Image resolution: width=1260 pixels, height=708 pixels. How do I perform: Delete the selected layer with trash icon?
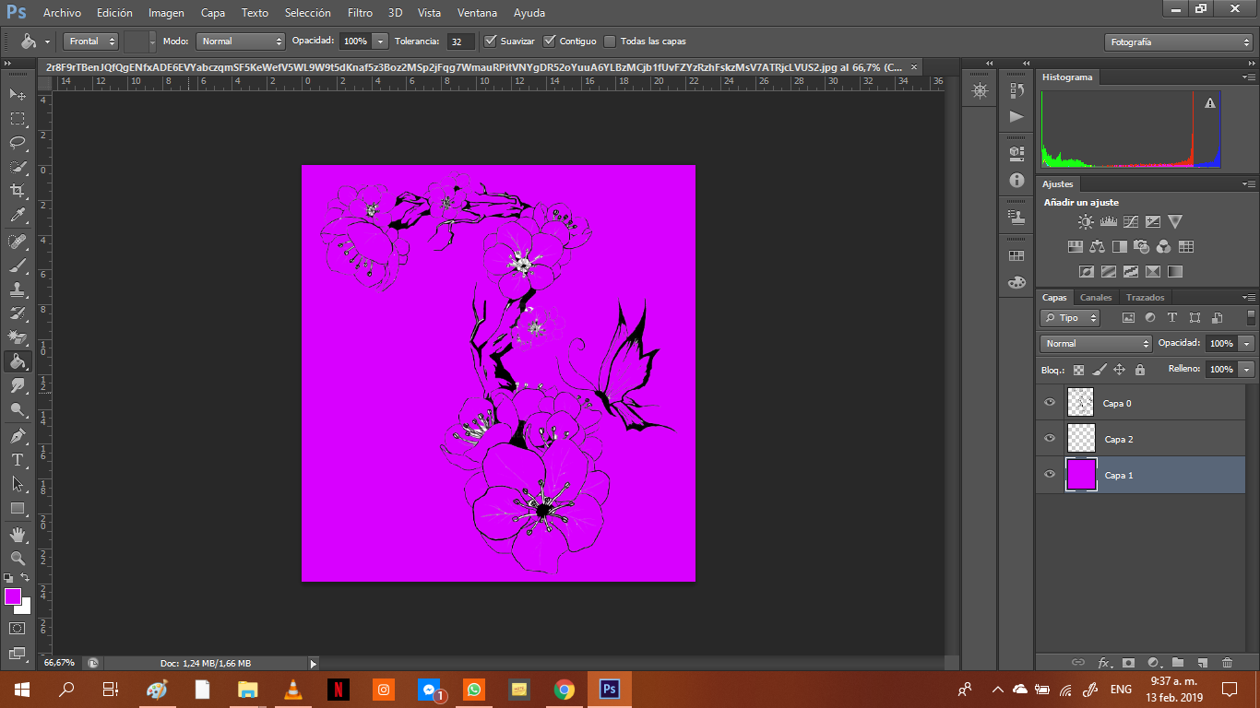tap(1227, 663)
